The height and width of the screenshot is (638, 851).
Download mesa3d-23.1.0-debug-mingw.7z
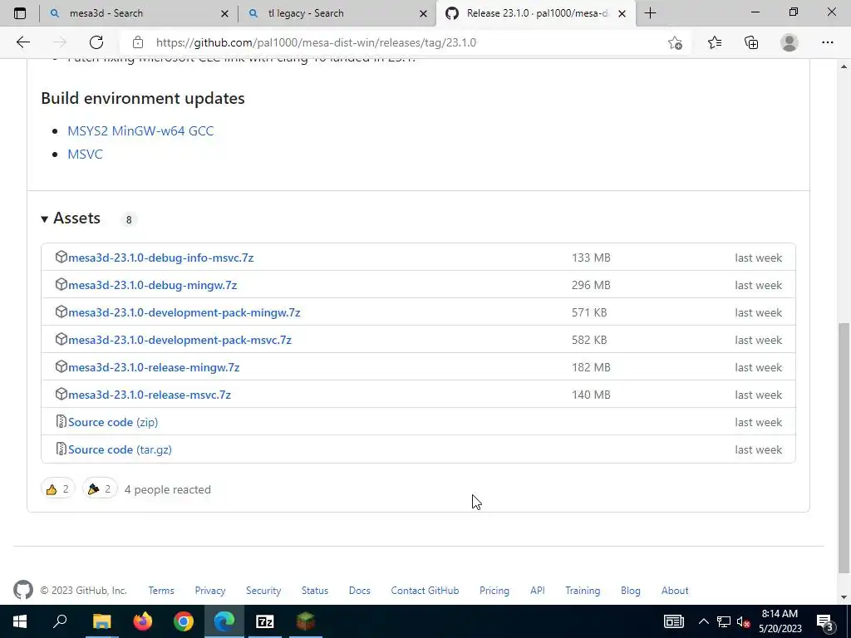(153, 285)
